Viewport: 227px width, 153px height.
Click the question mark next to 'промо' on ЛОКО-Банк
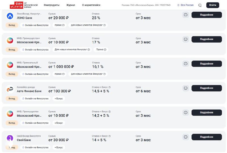tap(63, 25)
